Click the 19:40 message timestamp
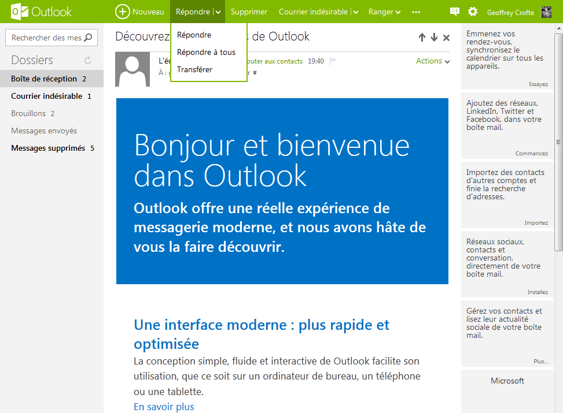 click(x=315, y=61)
